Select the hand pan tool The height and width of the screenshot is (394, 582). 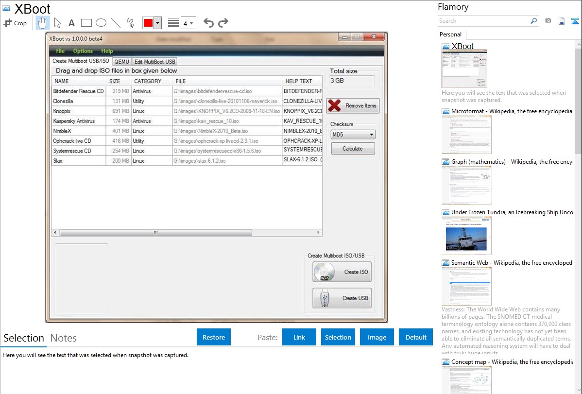coord(42,23)
